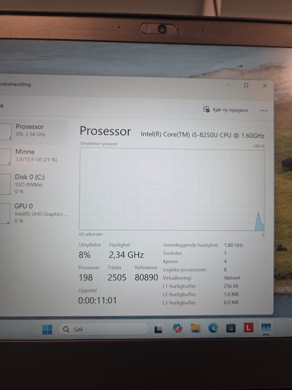Open File Explorer from the taskbar
This screenshot has width=292, height=390.
click(195, 328)
